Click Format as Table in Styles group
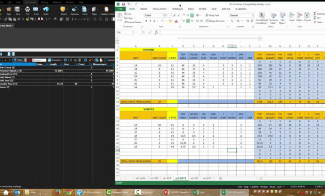This screenshot has height=196, width=325. (x=273, y=19)
